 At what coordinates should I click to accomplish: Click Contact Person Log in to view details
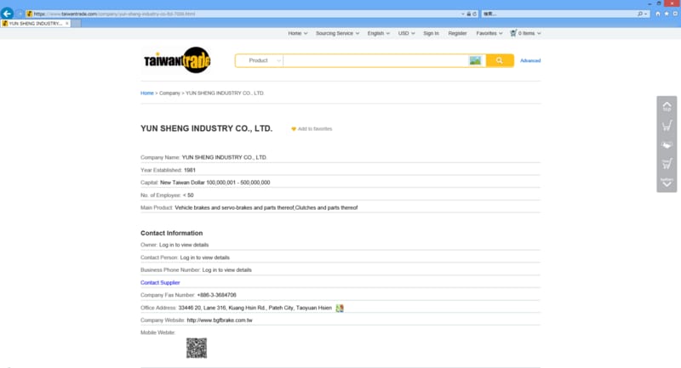pos(204,258)
